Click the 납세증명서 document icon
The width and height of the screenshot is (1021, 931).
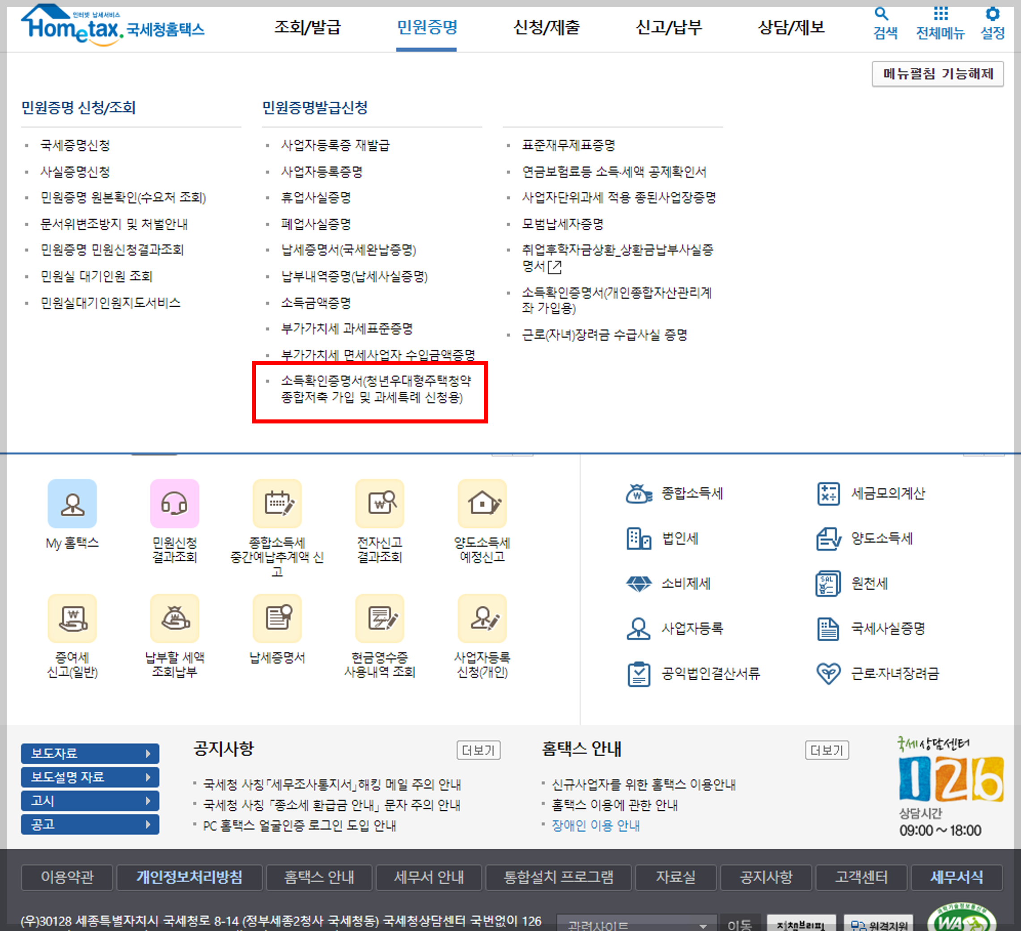point(277,618)
